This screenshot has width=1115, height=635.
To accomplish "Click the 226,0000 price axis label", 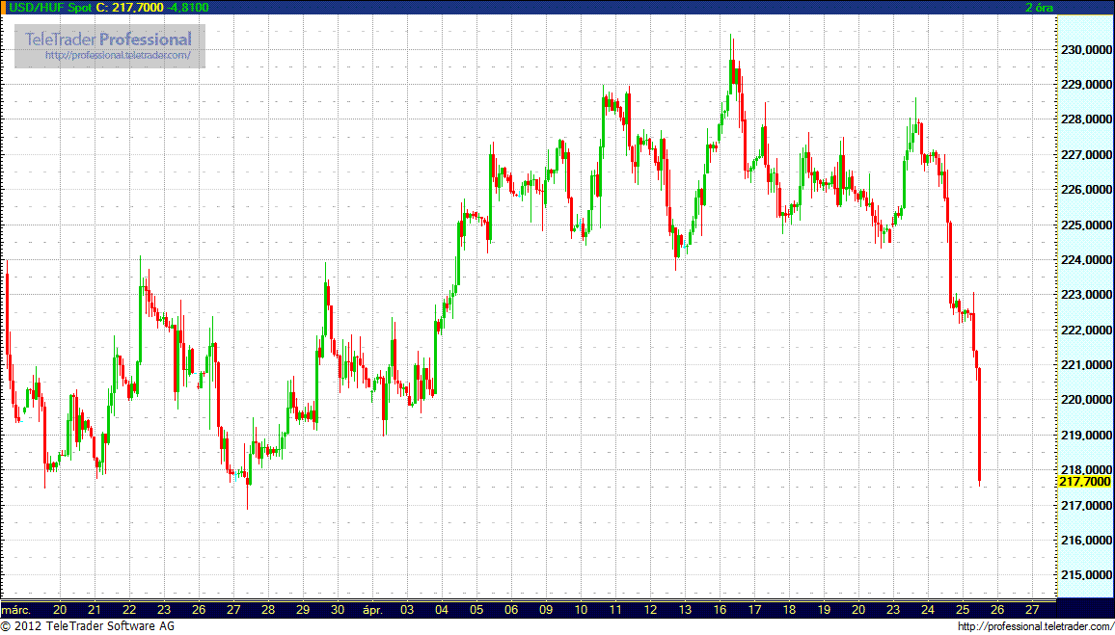I will coord(1087,190).
